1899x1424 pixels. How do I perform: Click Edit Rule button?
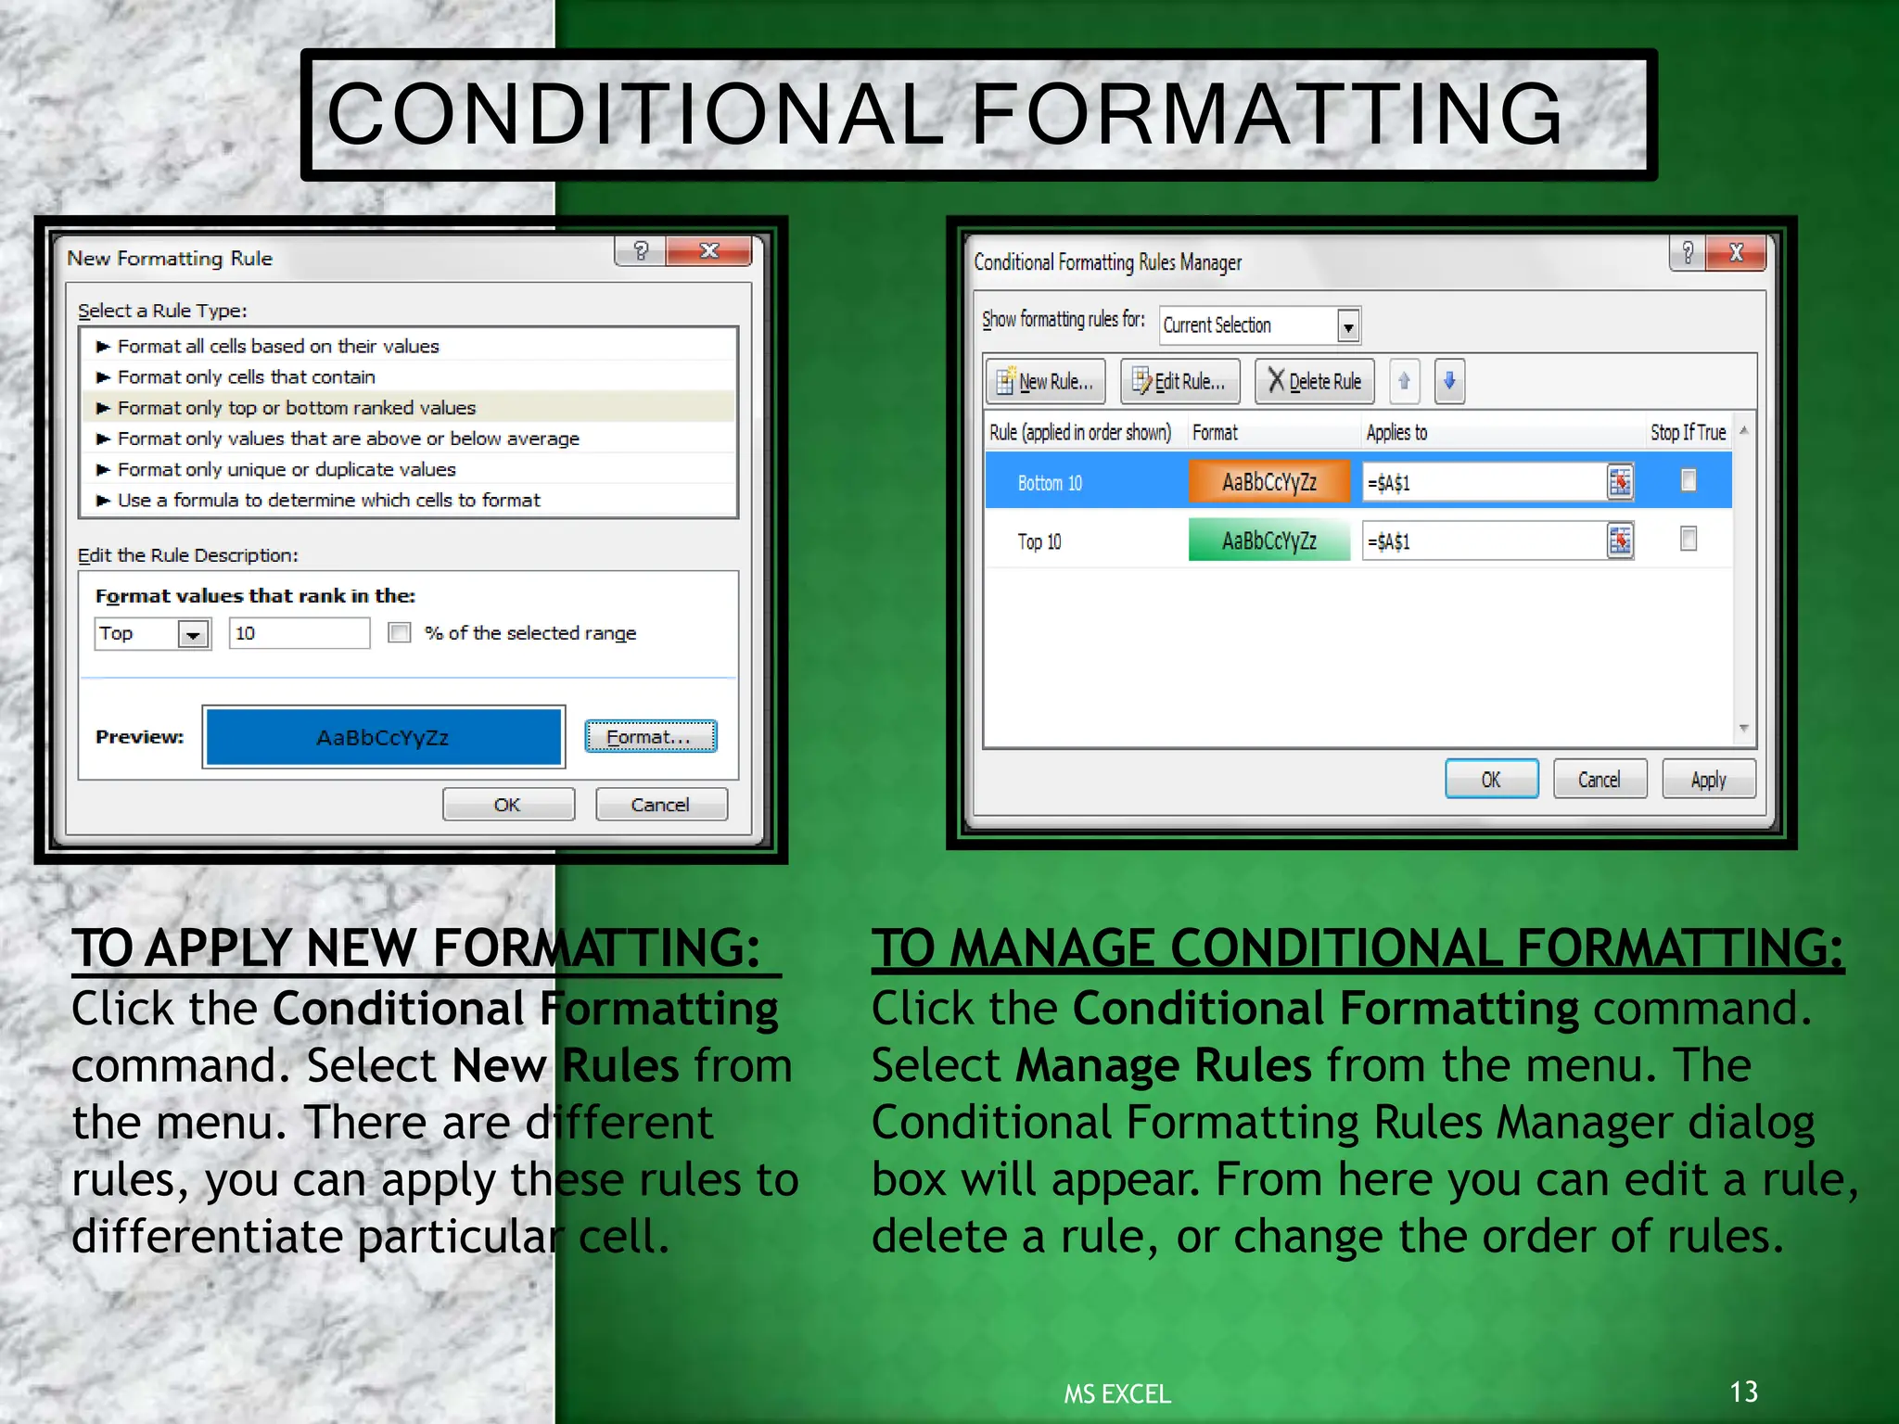click(x=1180, y=381)
